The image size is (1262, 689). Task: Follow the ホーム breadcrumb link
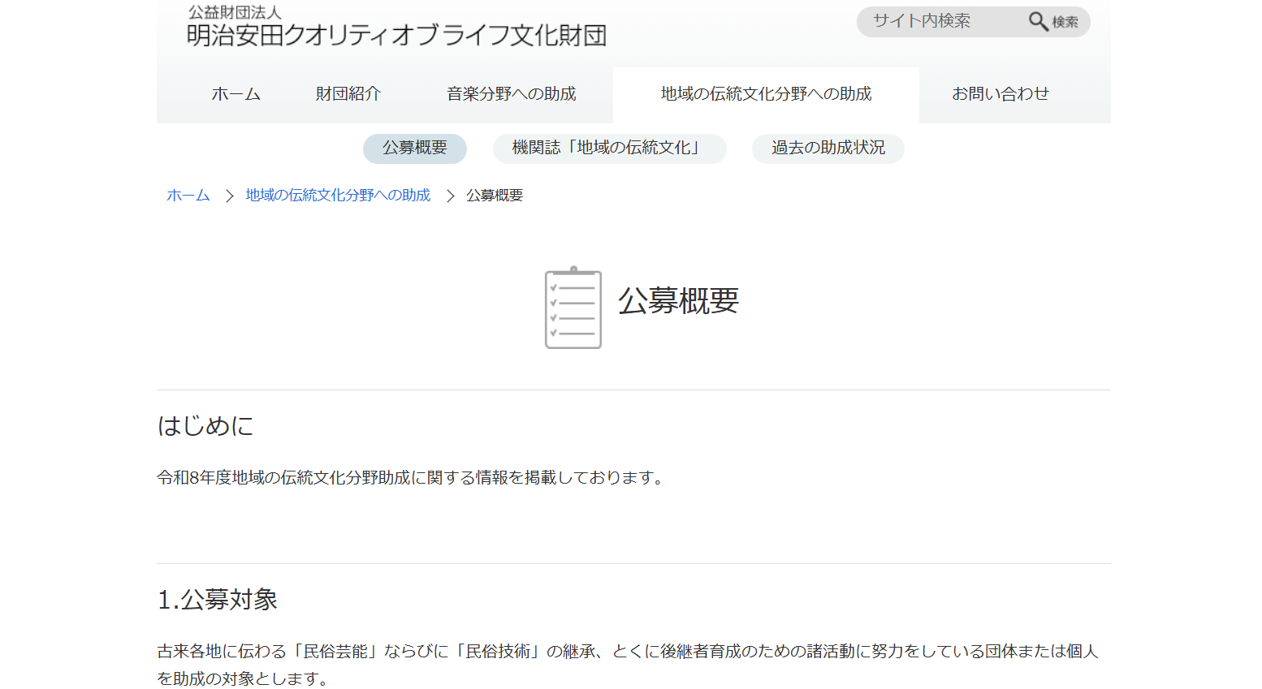[x=188, y=196]
